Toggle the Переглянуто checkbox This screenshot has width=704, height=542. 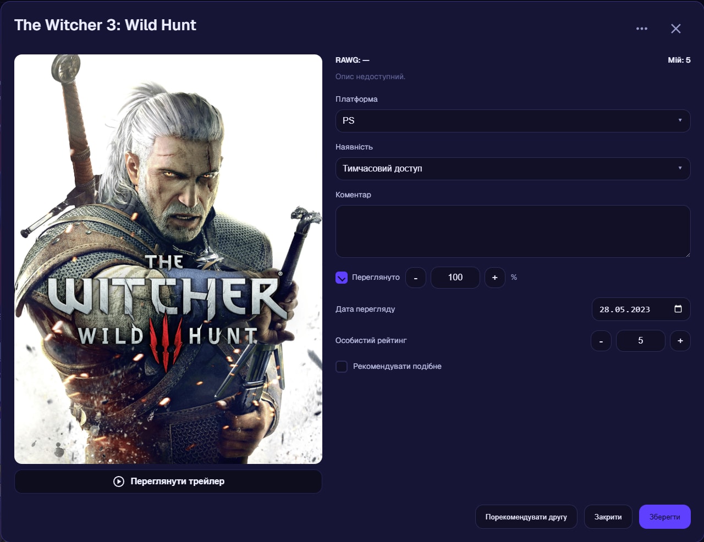342,278
